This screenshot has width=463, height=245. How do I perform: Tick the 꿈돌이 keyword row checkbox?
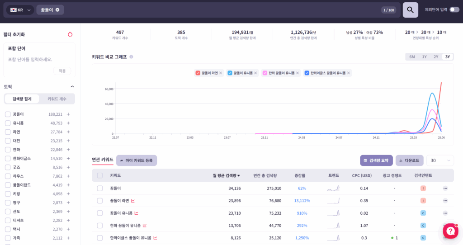tap(100, 188)
